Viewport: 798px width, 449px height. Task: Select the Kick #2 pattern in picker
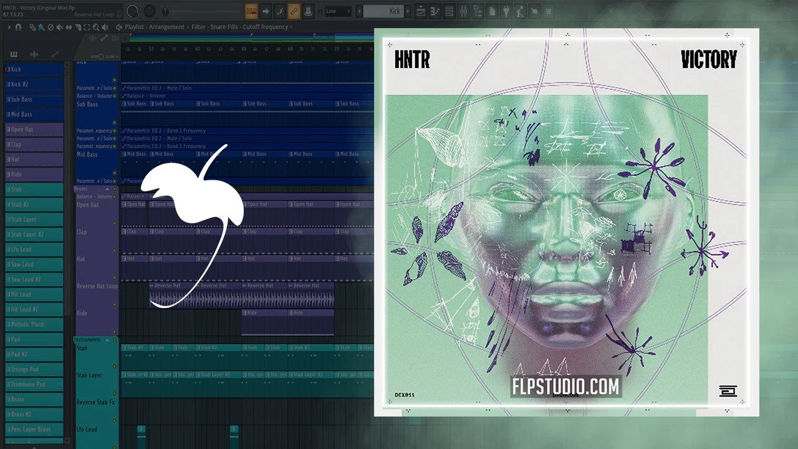(34, 84)
